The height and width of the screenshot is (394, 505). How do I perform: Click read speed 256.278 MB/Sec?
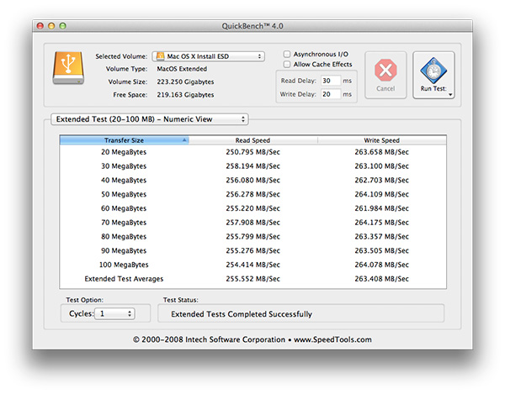point(252,194)
